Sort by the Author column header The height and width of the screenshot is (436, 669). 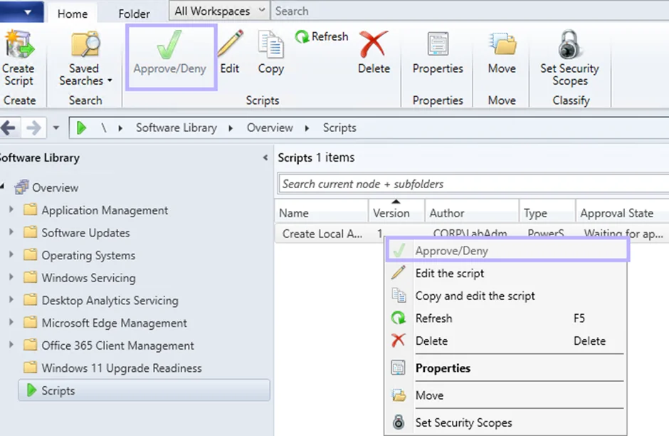click(472, 213)
